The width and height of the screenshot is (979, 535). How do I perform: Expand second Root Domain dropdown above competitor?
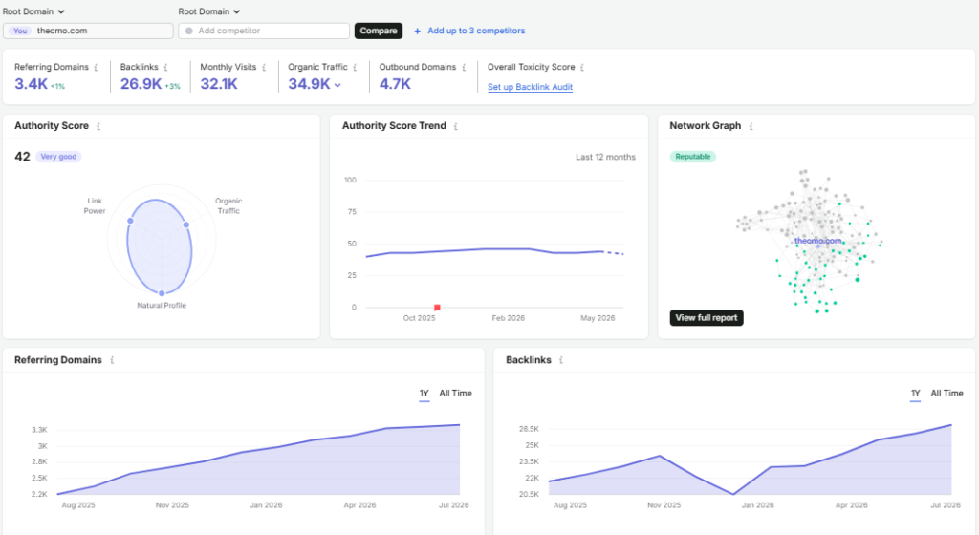coord(209,11)
